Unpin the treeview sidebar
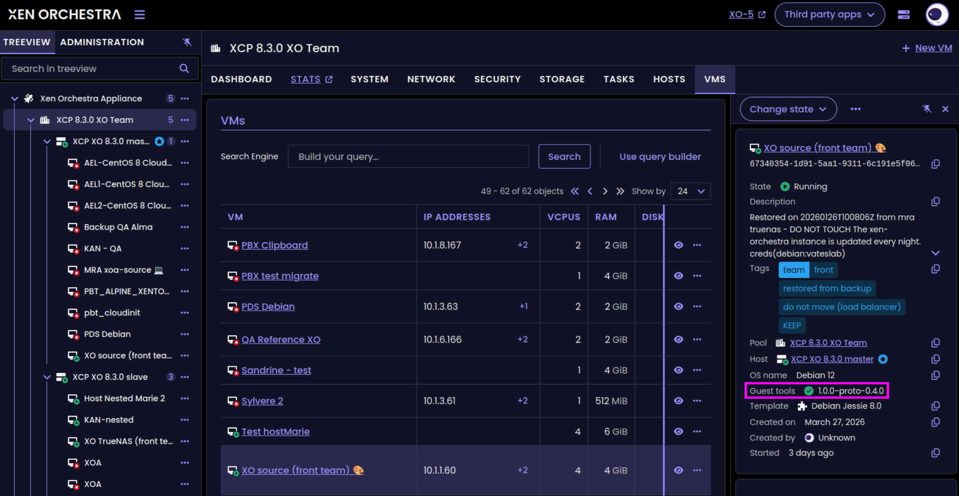Viewport: 959px width, 496px height. tap(187, 42)
